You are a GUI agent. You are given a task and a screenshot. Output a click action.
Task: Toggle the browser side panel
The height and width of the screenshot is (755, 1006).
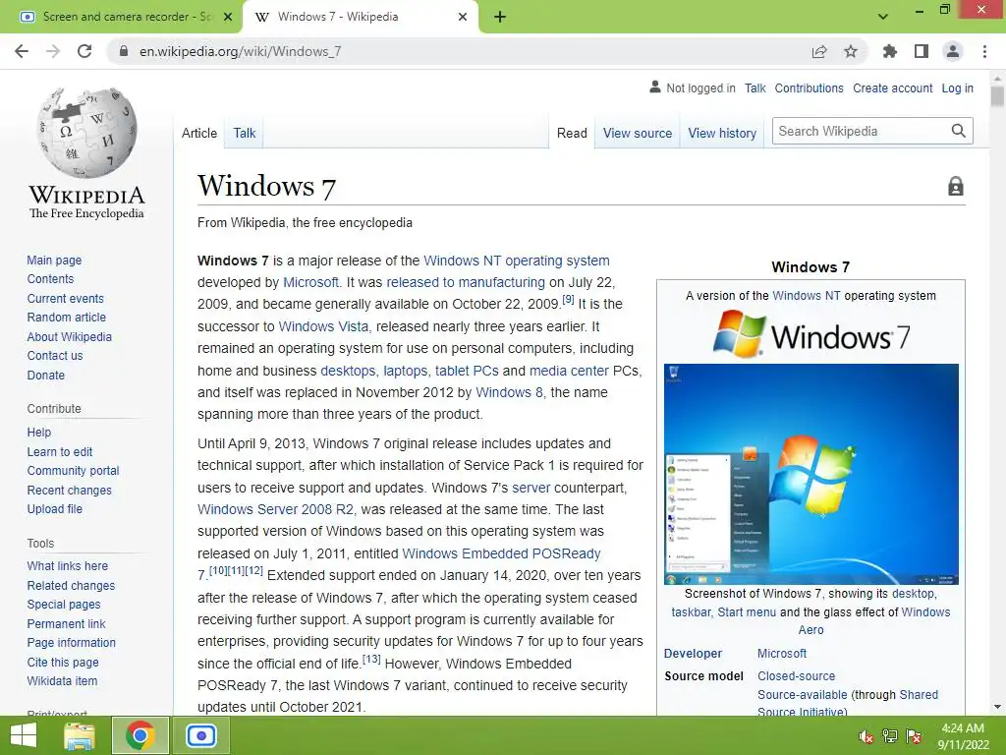(922, 51)
